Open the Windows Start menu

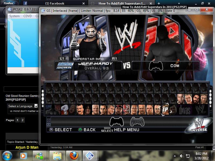7,156
